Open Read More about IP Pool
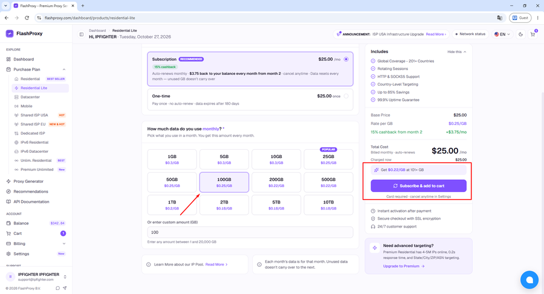The height and width of the screenshot is (294, 544). [x=216, y=264]
